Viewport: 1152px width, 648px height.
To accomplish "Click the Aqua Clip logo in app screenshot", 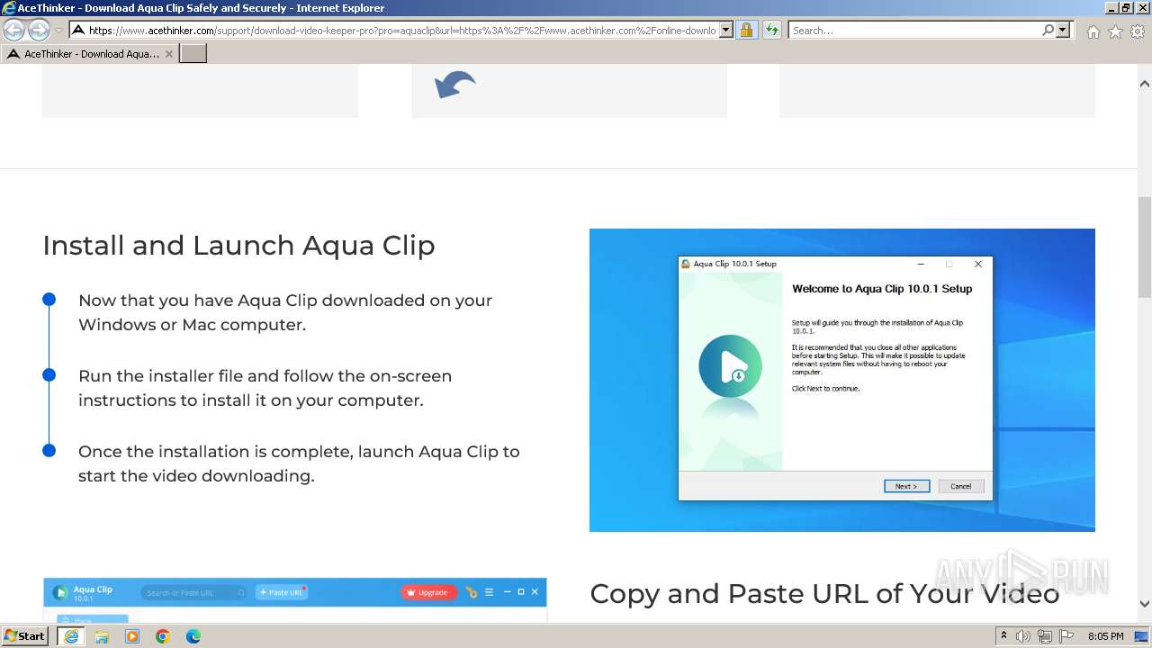I will pos(60,592).
